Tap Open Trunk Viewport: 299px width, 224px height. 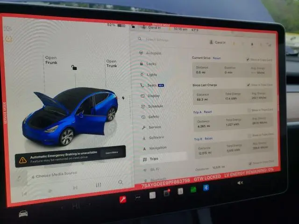(112, 63)
